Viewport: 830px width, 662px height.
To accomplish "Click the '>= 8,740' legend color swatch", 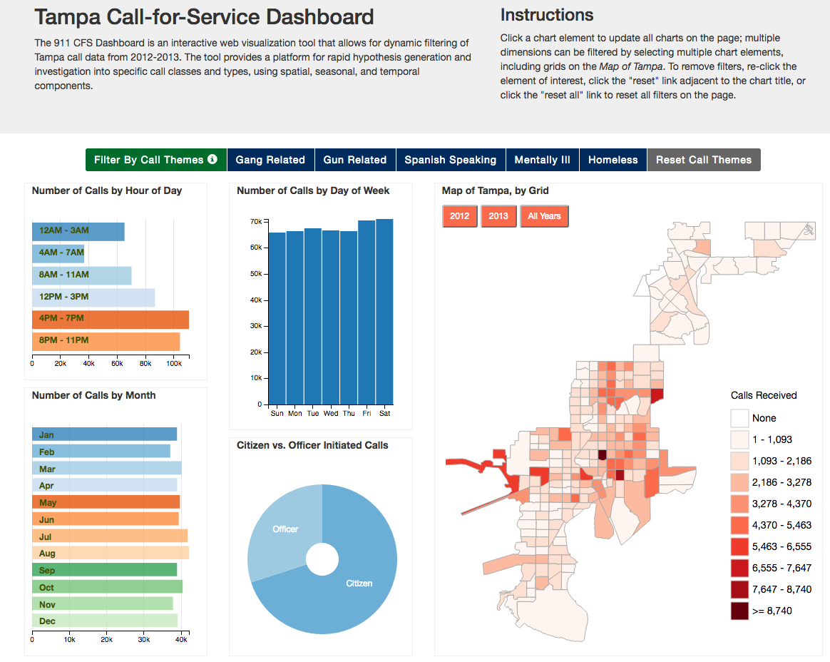I will click(x=739, y=611).
